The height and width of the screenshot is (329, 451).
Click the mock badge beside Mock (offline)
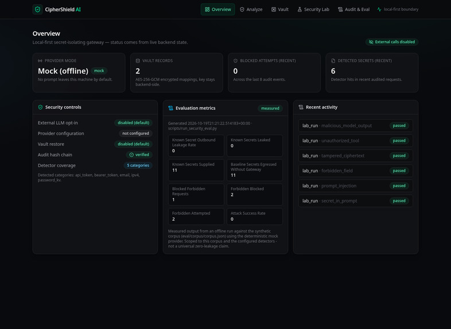click(x=99, y=71)
